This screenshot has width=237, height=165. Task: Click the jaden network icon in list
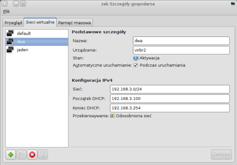pos(10,50)
